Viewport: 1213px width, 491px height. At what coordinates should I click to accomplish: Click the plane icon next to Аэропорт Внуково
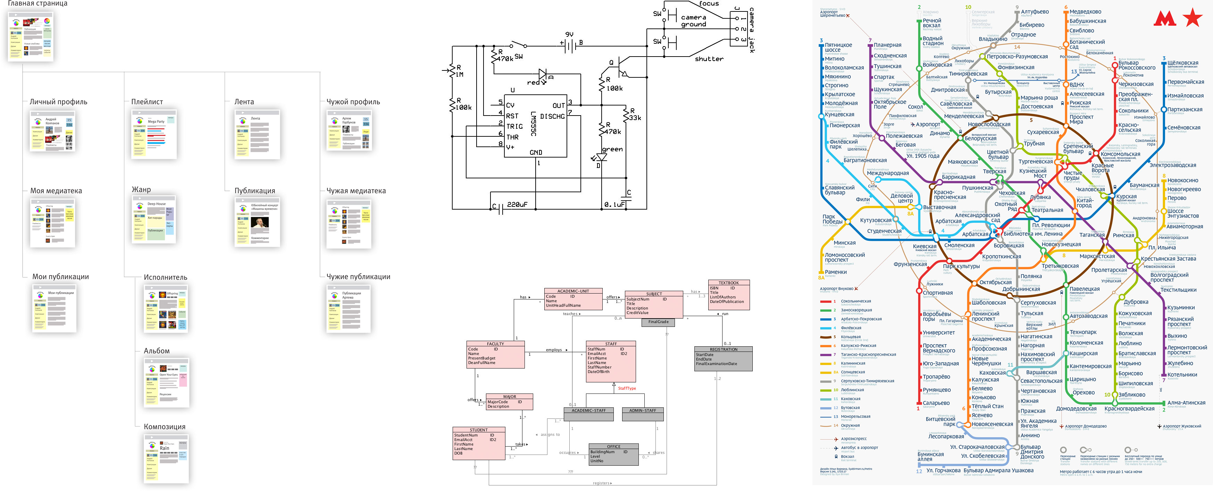point(857,289)
